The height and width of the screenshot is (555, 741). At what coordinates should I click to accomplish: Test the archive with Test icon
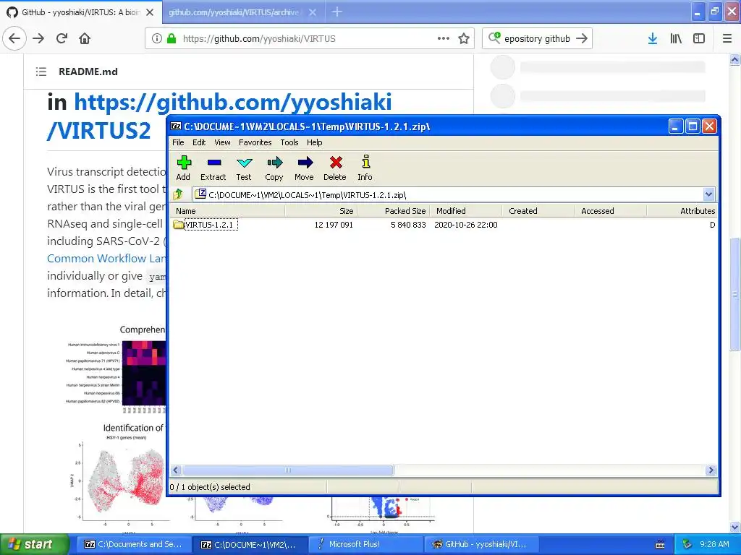244,168
